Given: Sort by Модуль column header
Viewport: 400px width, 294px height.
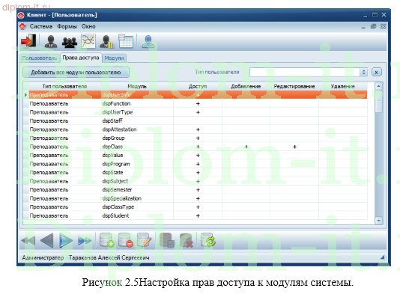Looking at the screenshot, I should coord(137,86).
